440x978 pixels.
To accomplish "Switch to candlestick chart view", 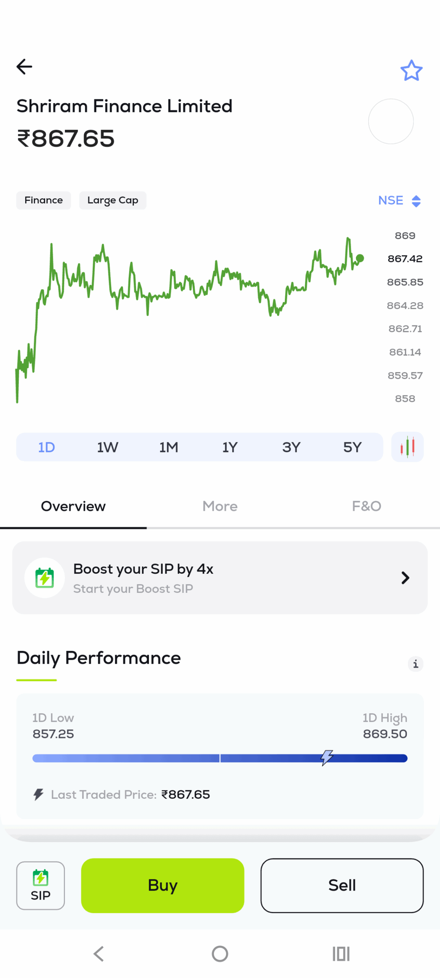I will 407,447.
